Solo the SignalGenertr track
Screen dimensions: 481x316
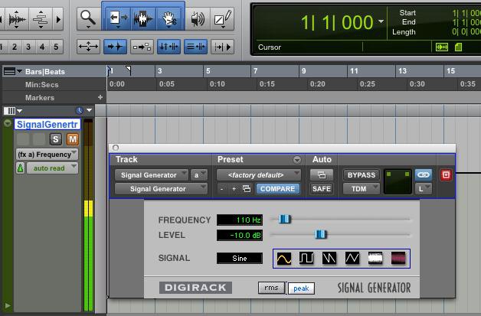point(55,139)
